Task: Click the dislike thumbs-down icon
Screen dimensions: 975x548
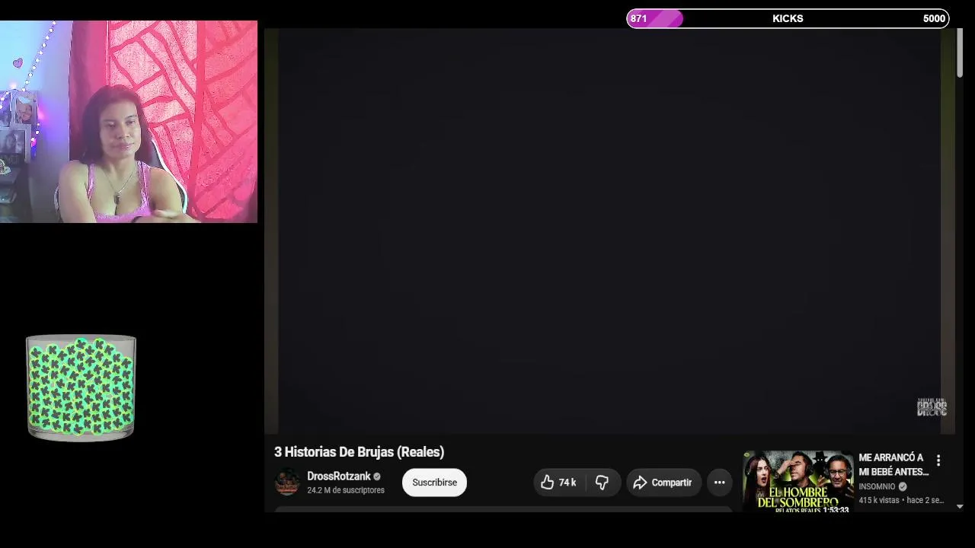Action: (602, 483)
